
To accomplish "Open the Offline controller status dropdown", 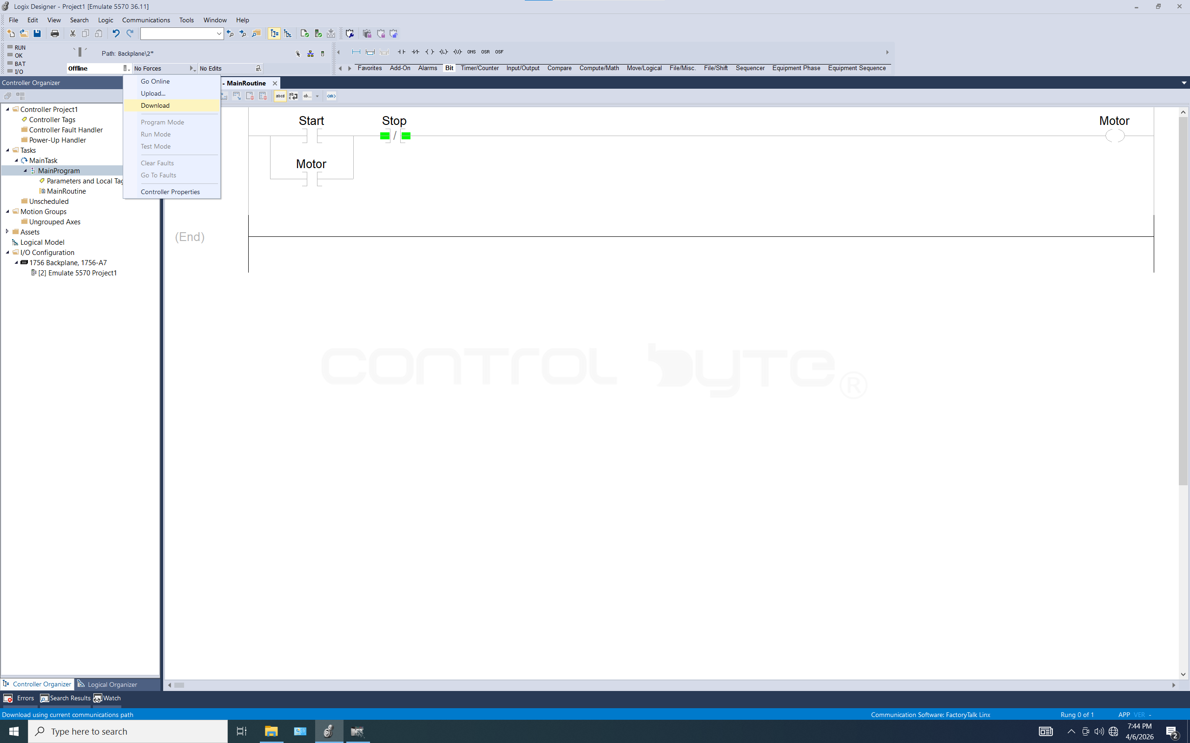I will click(127, 68).
